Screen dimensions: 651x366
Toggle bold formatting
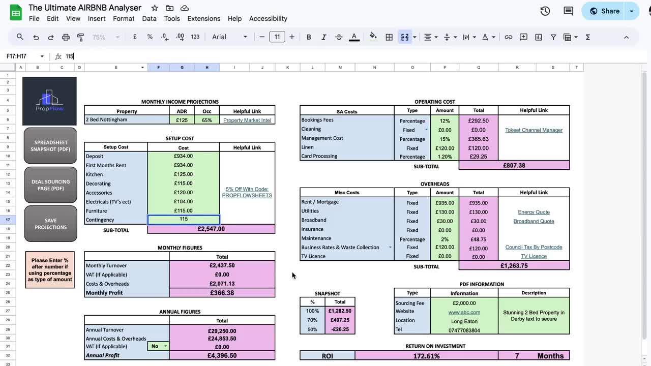click(x=309, y=37)
